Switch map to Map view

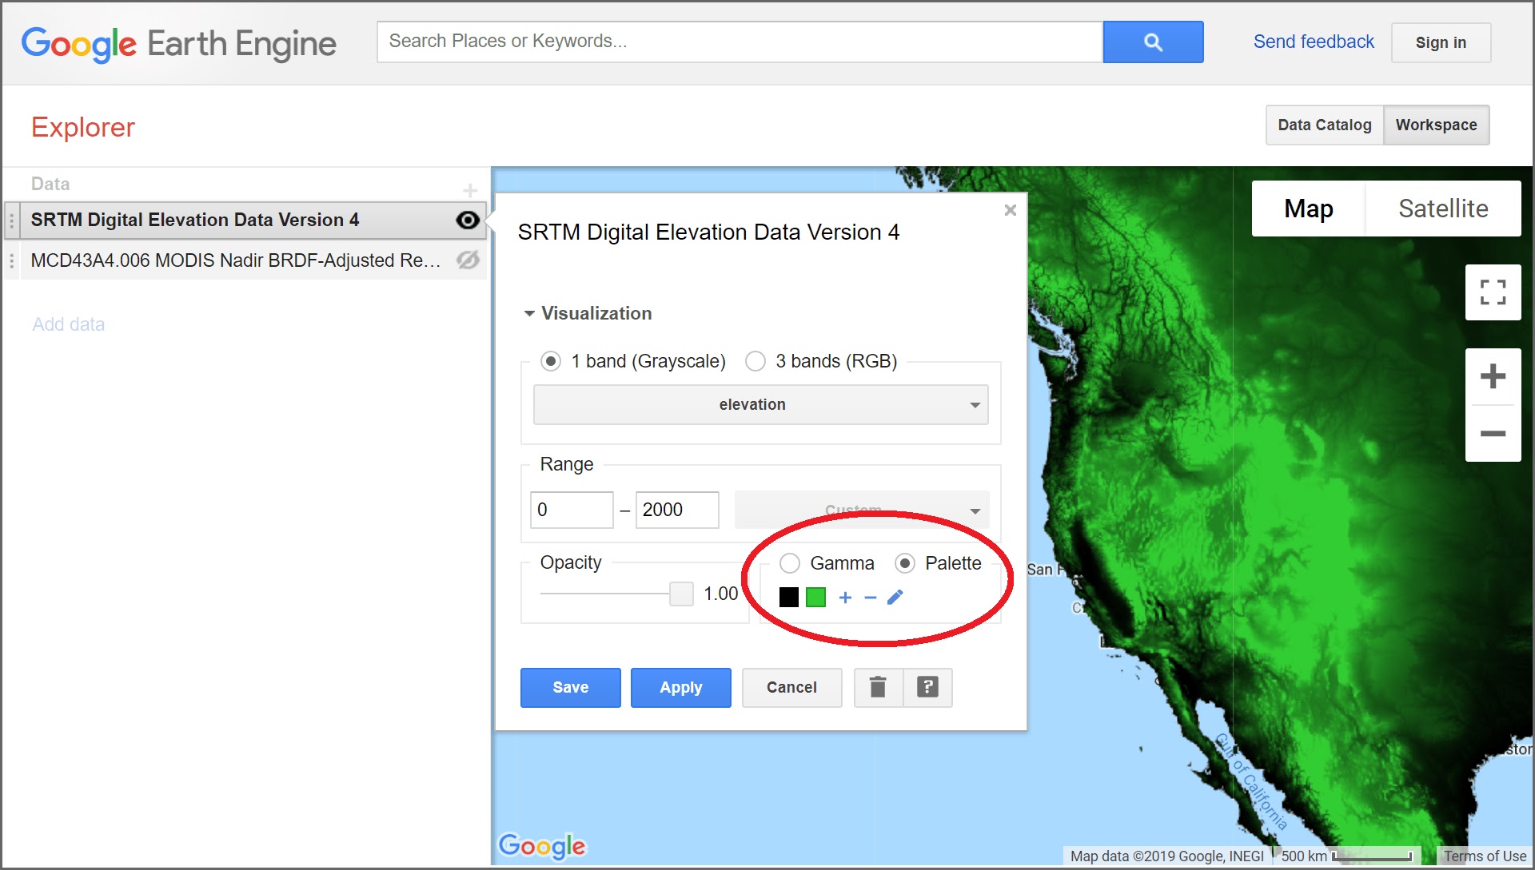[x=1309, y=209]
